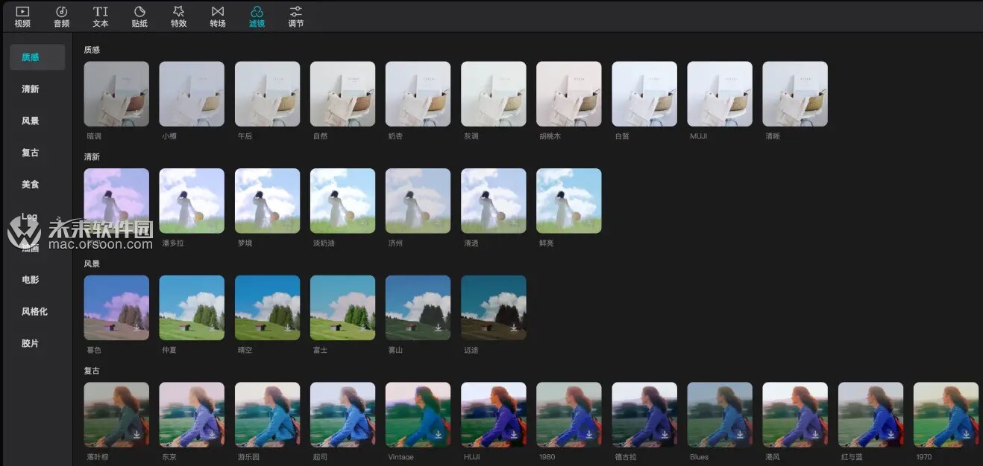
Task: Apply the 潘多拉 filter thumbnail
Action: 192,201
